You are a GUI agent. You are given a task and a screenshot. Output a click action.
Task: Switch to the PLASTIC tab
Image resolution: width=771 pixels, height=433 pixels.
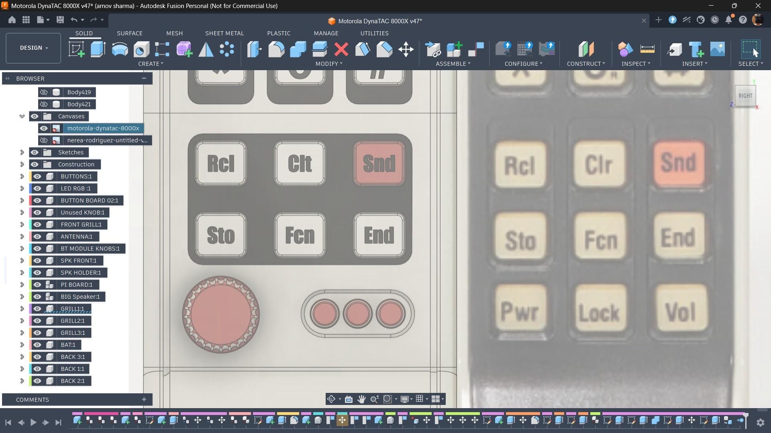pos(279,33)
